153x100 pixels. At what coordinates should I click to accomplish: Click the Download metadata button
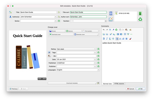pos(72,83)
